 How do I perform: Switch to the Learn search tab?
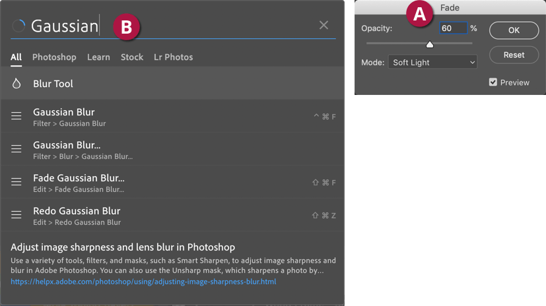click(x=98, y=57)
